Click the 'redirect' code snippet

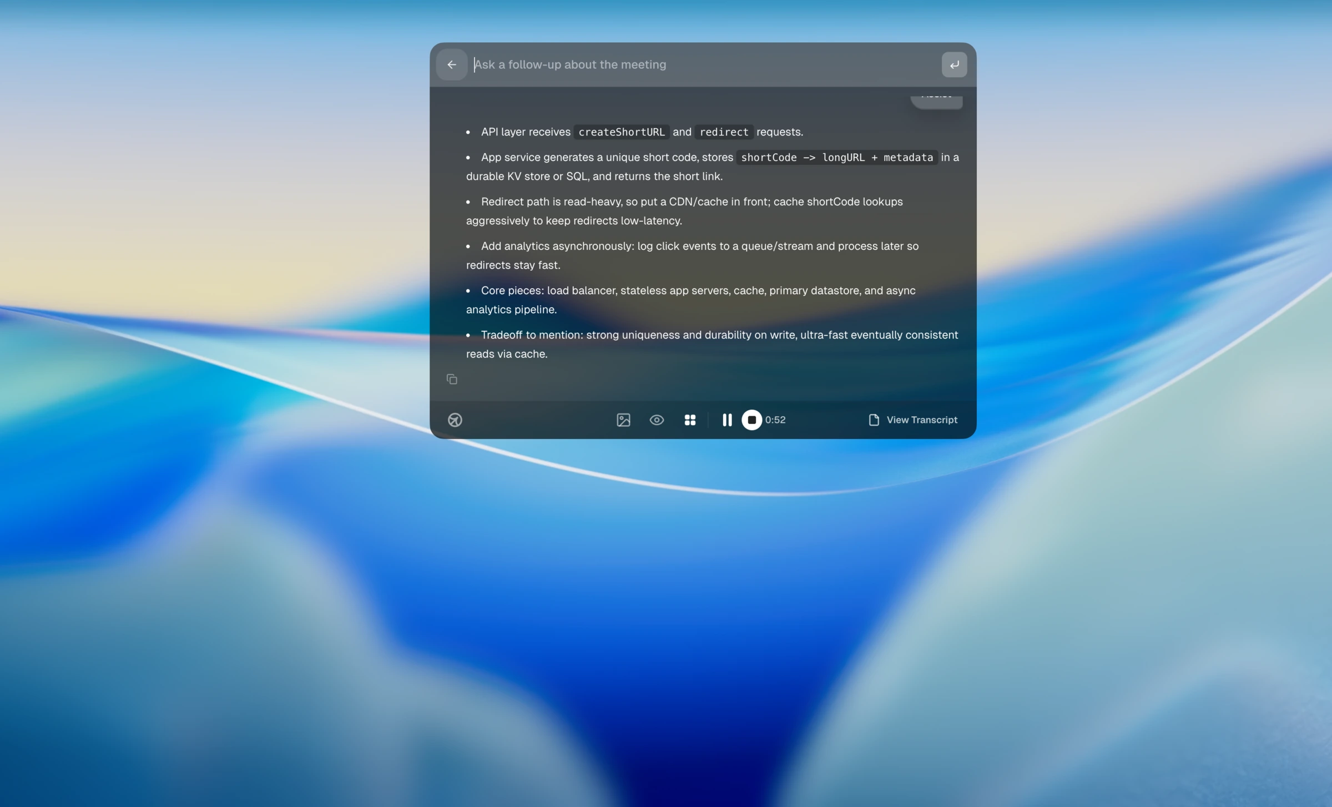coord(724,132)
